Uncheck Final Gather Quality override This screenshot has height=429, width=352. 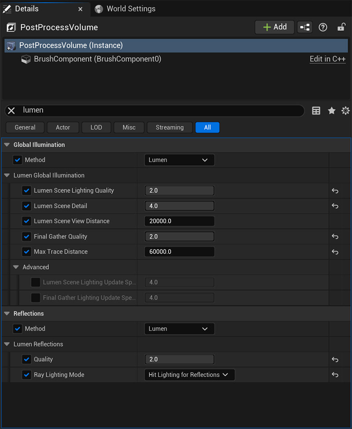tap(26, 237)
